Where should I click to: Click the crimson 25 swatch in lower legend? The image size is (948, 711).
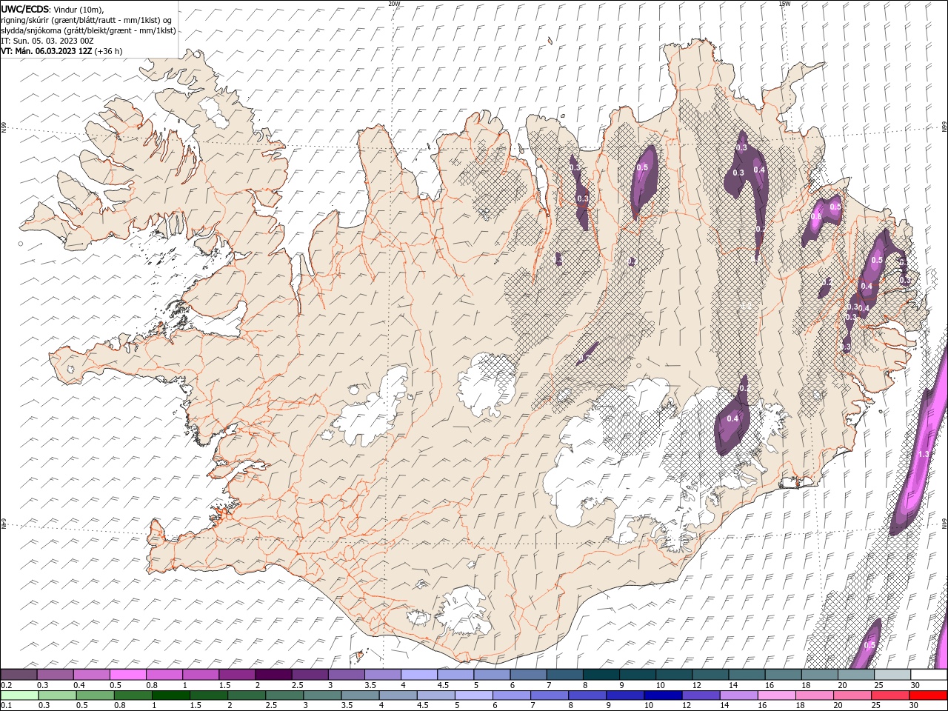pyautogui.click(x=890, y=695)
